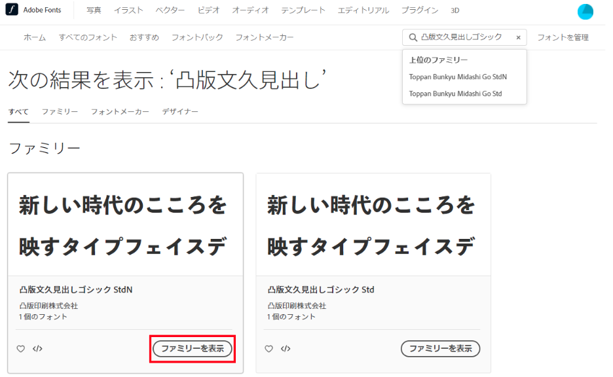The image size is (613, 377).
Task: Focus the font search input field
Action: (x=464, y=37)
